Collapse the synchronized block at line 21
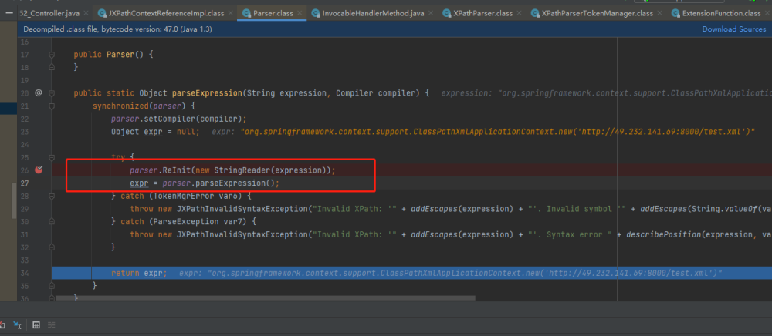This screenshot has height=336, width=772. [x=52, y=106]
